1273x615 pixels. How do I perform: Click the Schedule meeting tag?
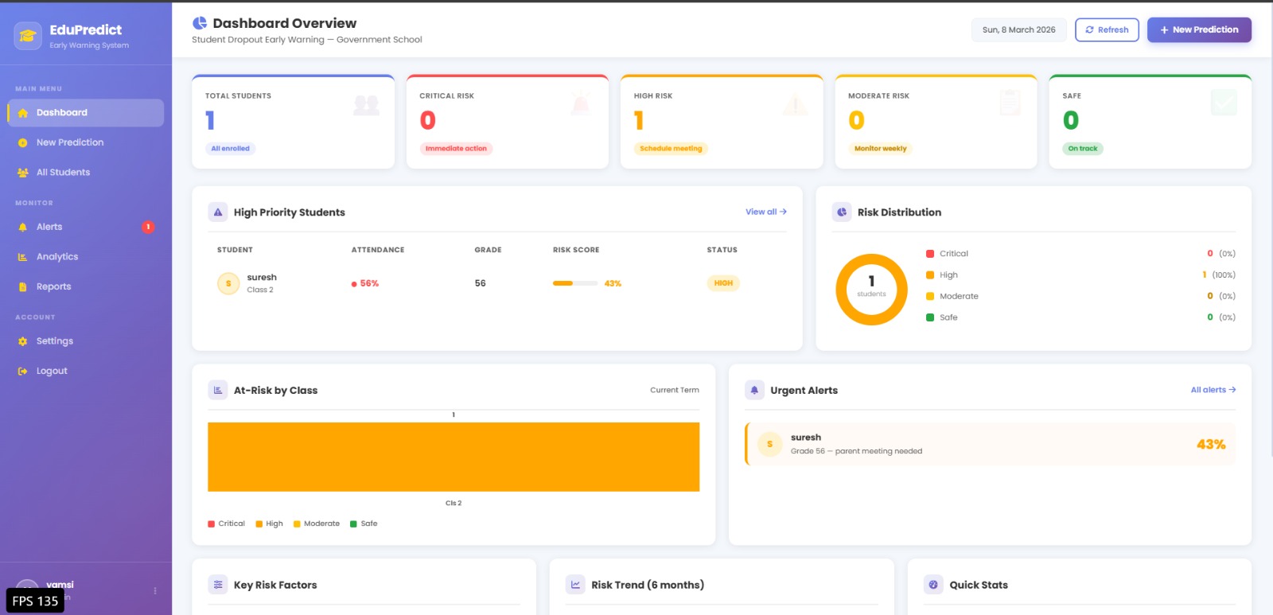coord(671,149)
